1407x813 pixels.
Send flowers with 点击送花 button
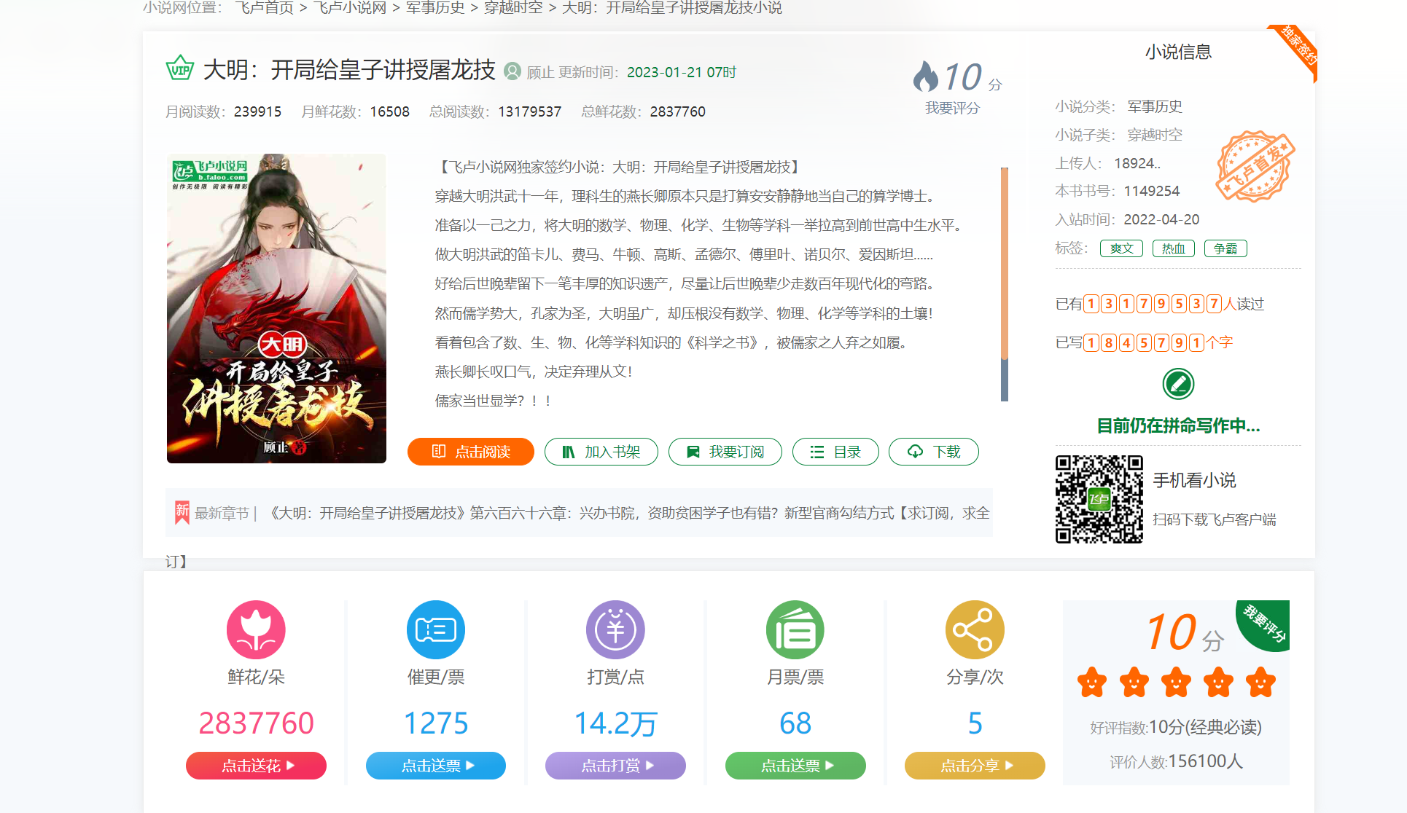[256, 766]
